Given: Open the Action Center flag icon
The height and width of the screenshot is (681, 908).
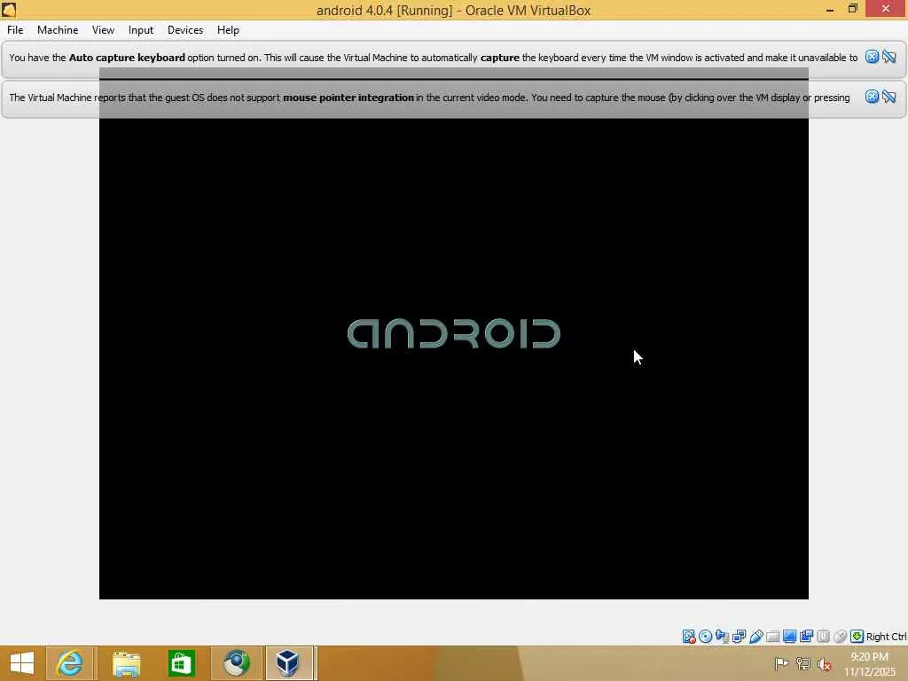Looking at the screenshot, I should pyautogui.click(x=781, y=663).
